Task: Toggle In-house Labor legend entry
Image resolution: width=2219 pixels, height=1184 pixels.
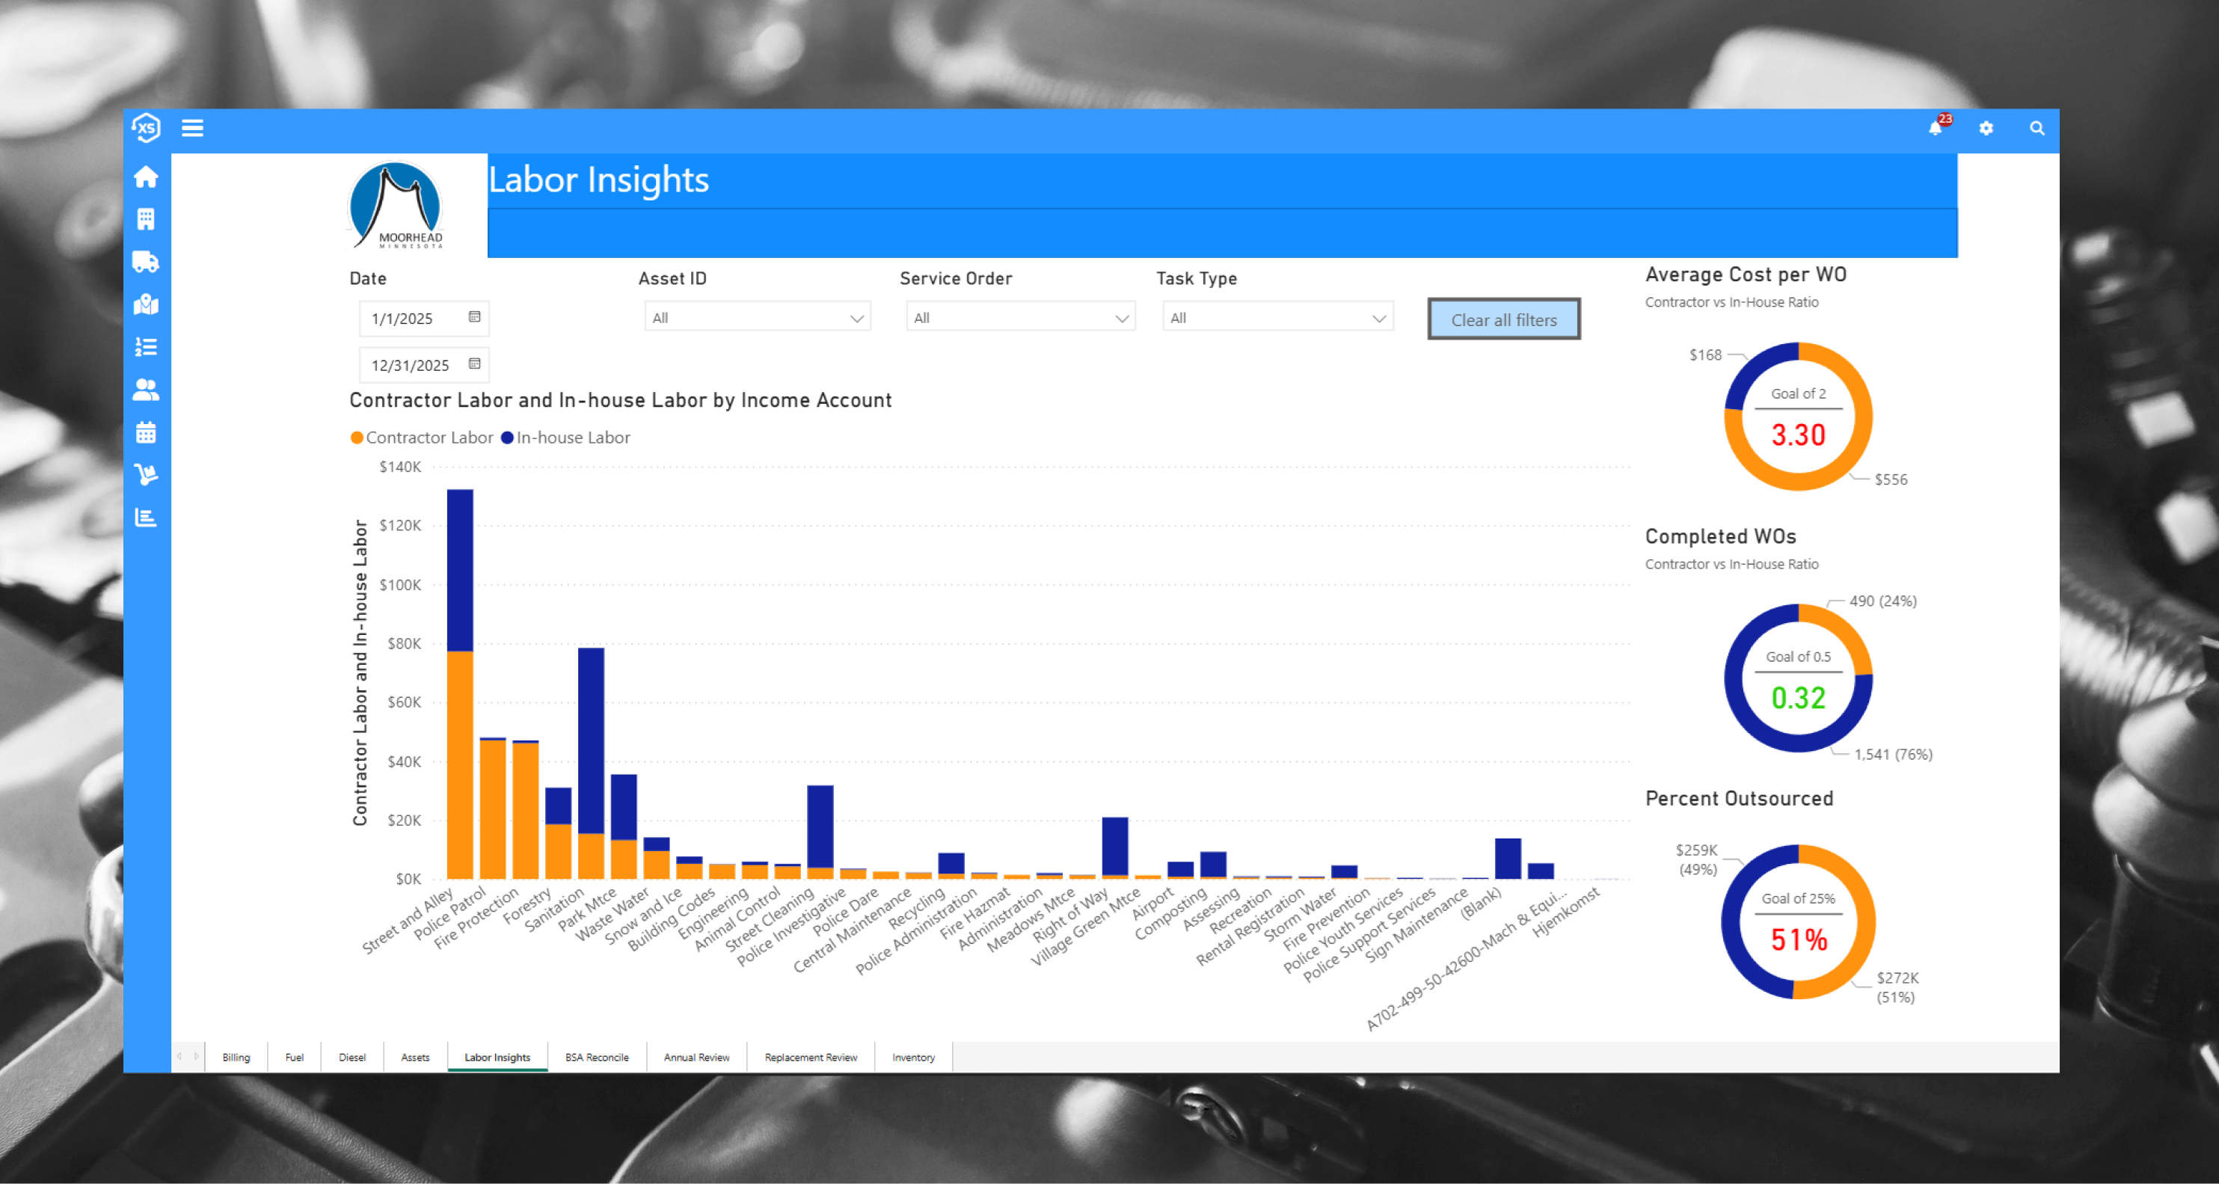Action: [565, 438]
